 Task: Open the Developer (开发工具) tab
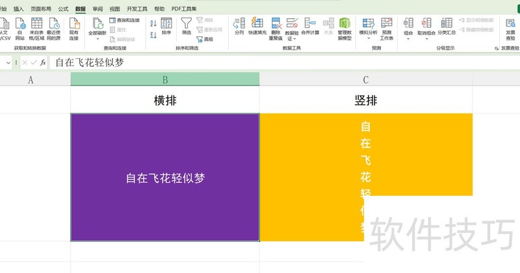137,9
